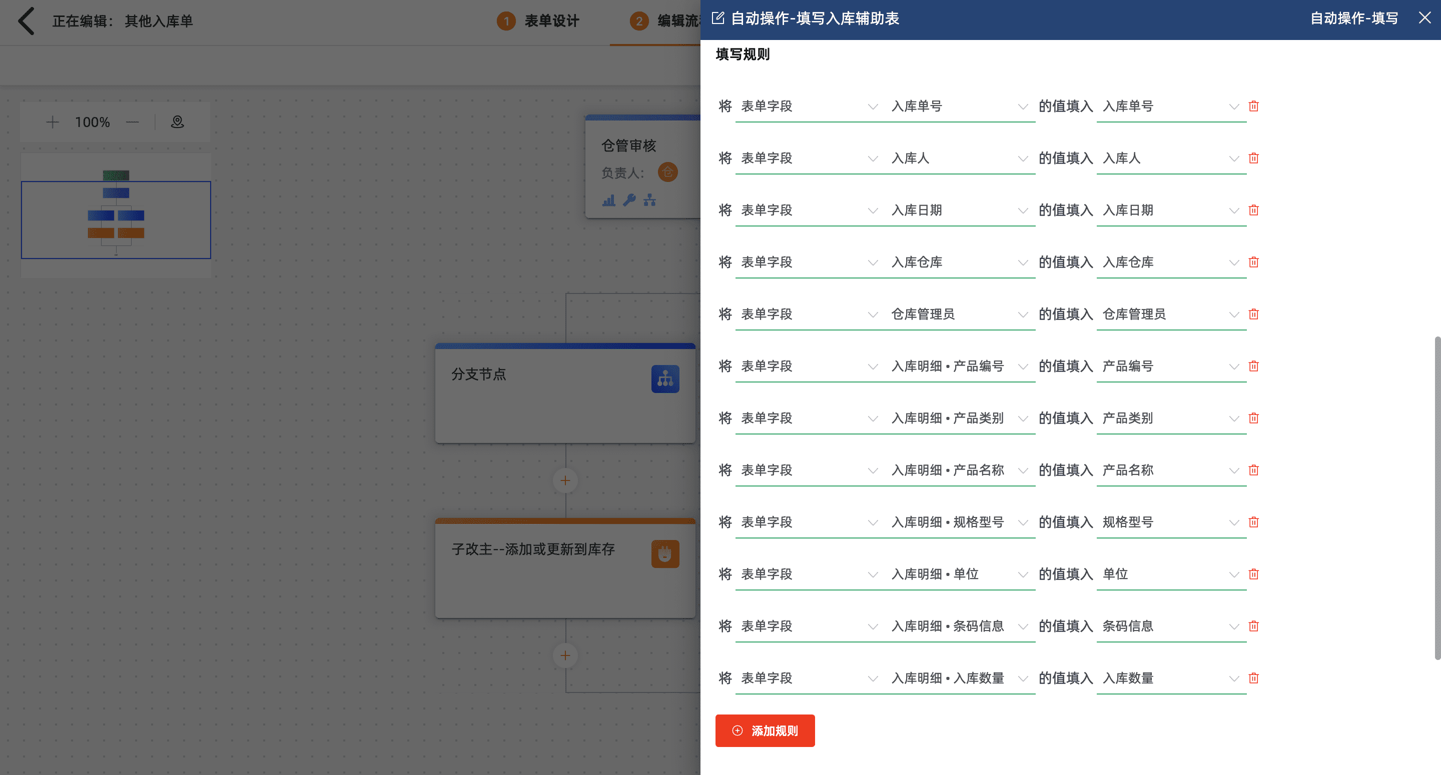Delete the 产品类别 rule with trash icon
1441x775 pixels.
[1253, 418]
